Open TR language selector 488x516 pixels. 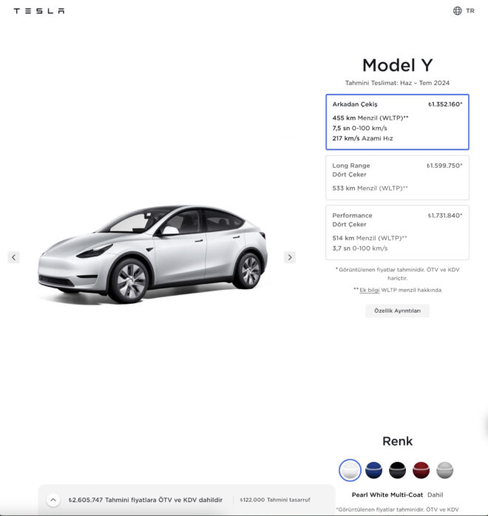(x=470, y=11)
